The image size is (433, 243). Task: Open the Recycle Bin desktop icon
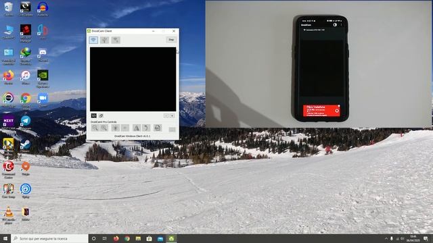pyautogui.click(x=9, y=9)
